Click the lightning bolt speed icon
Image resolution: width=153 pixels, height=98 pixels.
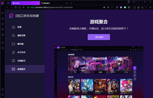pos(104,7)
